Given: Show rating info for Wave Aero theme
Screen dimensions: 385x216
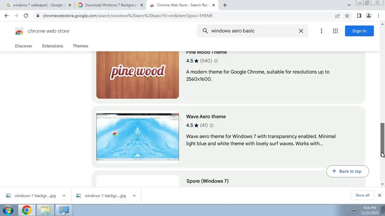Looking at the screenshot, I should [x=211, y=125].
